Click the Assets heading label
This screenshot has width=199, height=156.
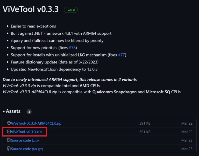point(13,111)
